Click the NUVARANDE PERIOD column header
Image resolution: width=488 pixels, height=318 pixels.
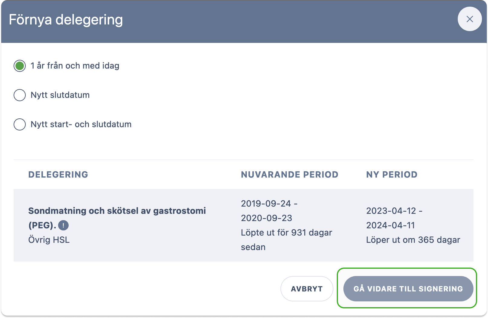pos(290,175)
